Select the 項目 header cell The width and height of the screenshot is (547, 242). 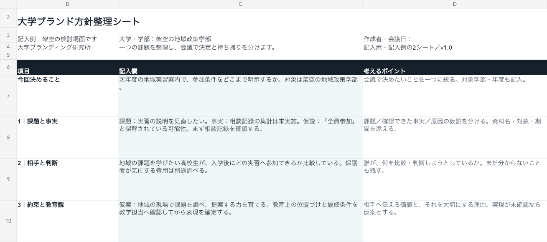(x=67, y=68)
